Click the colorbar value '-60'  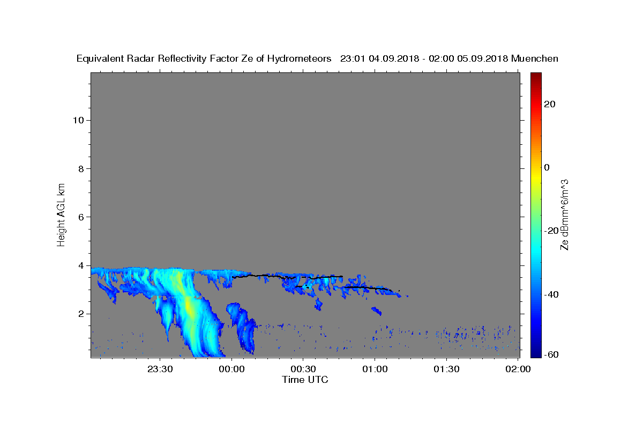pyautogui.click(x=550, y=354)
